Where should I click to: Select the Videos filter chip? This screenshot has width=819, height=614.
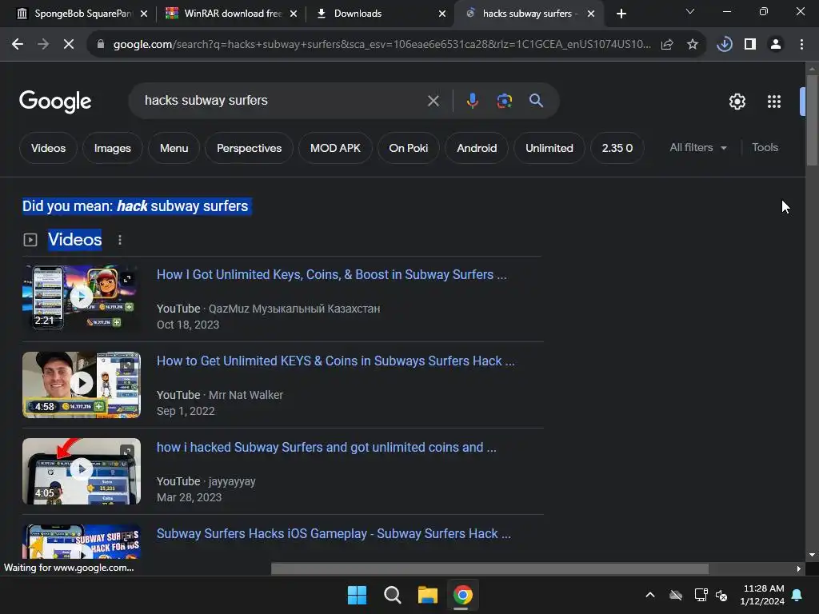tap(48, 148)
